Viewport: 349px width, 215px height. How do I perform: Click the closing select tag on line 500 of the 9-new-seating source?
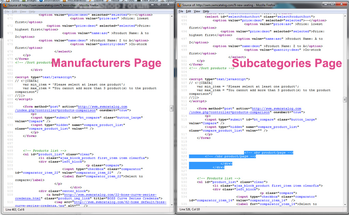click(237, 57)
